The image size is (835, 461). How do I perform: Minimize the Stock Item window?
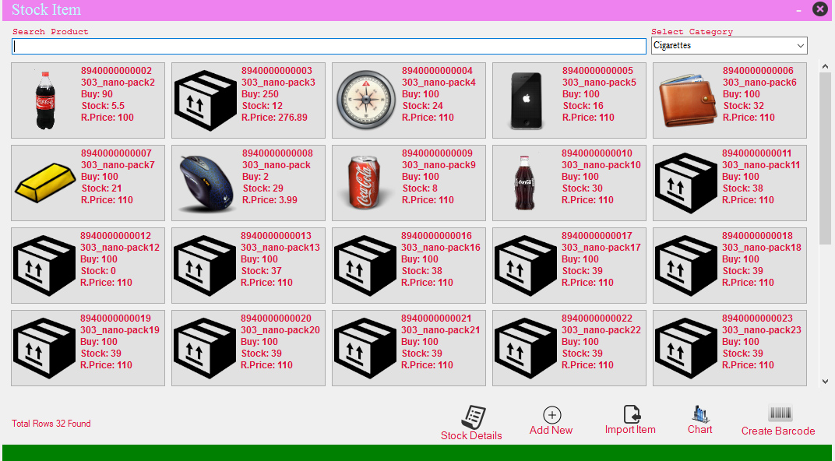click(x=799, y=10)
